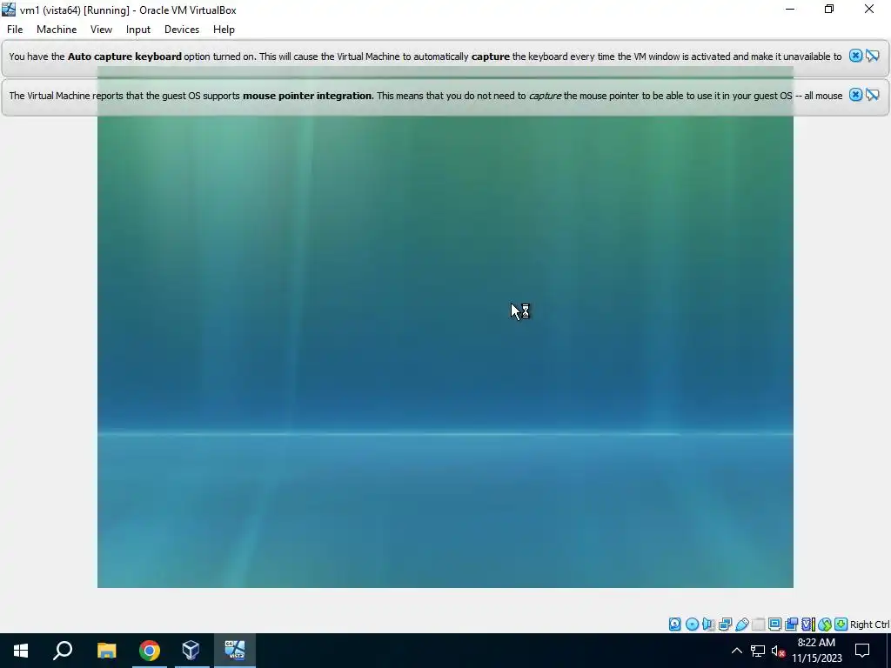
Task: Read the Auto capture keyboard message text
Action: click(x=425, y=57)
